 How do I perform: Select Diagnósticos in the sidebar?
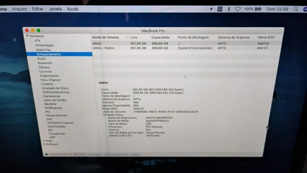pyautogui.click(x=49, y=76)
